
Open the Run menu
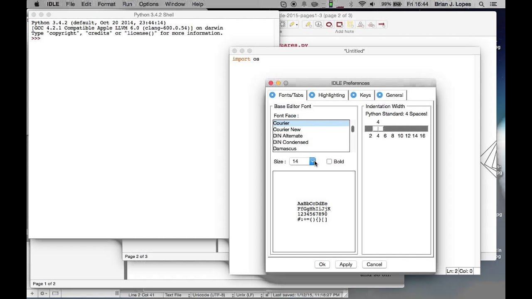[127, 4]
